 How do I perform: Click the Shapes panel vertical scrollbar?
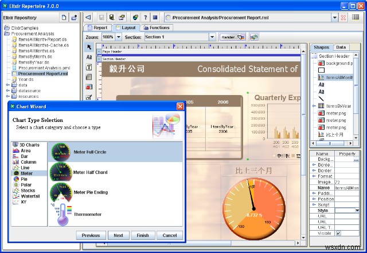click(356, 97)
